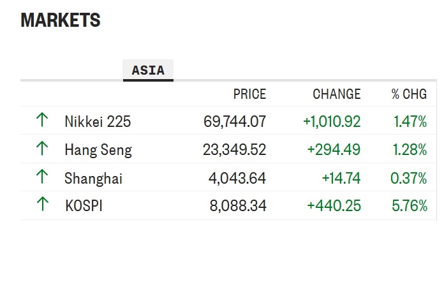444x287 pixels.
Task: Click the % CHG column header
Action: pos(409,94)
